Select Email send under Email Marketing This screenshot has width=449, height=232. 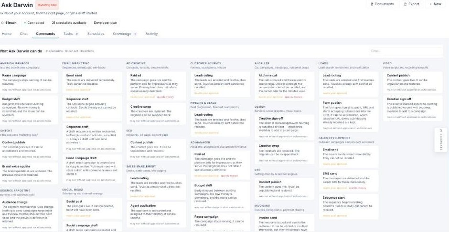pos(92,82)
